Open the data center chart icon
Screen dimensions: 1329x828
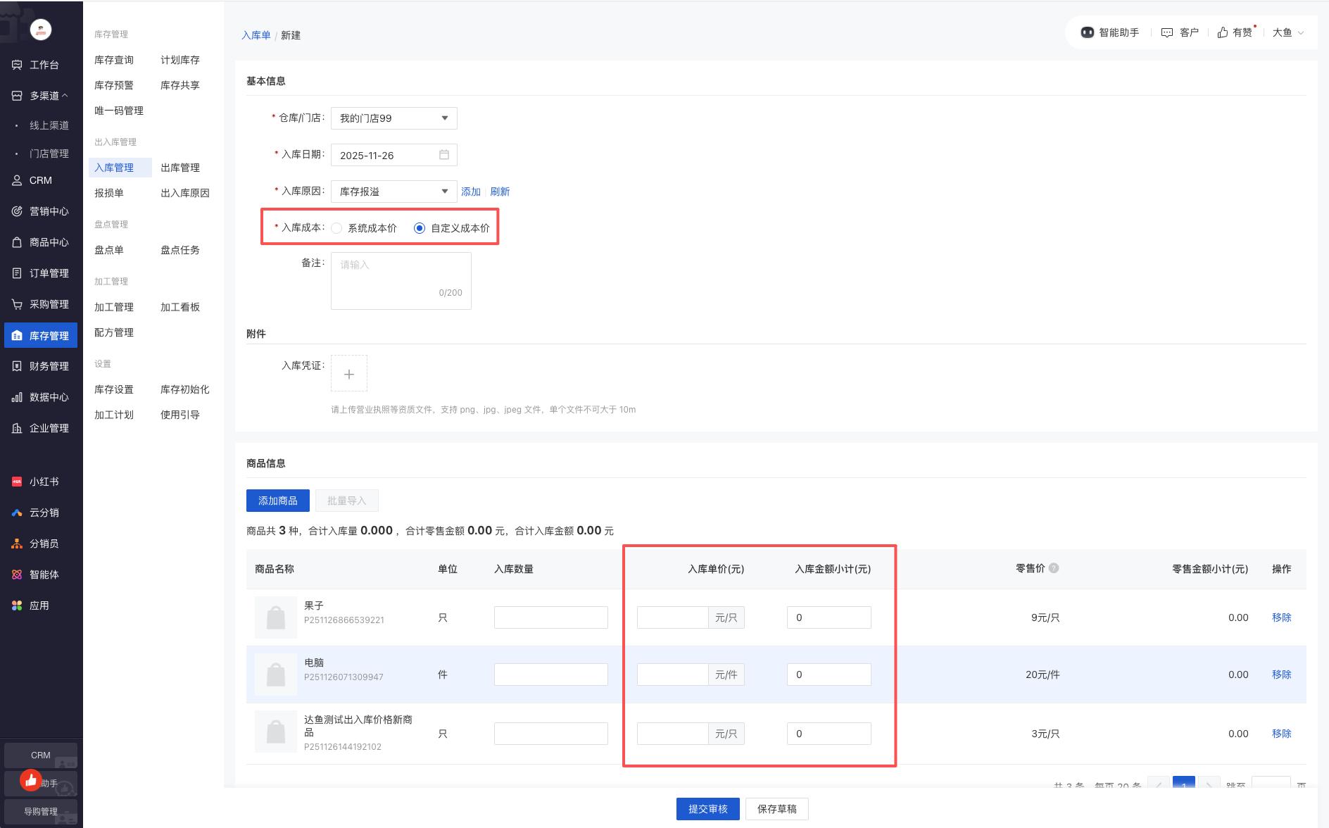(17, 397)
